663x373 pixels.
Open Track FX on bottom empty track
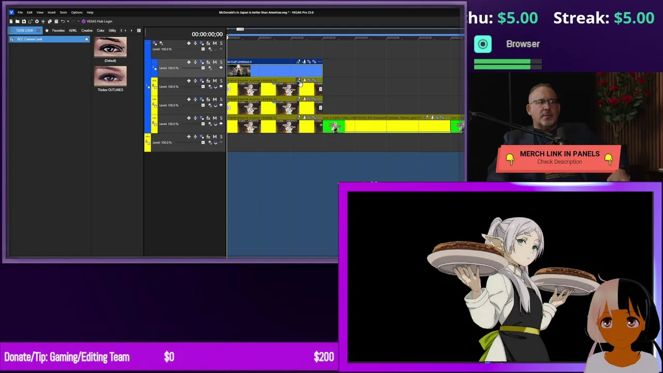pyautogui.click(x=208, y=137)
